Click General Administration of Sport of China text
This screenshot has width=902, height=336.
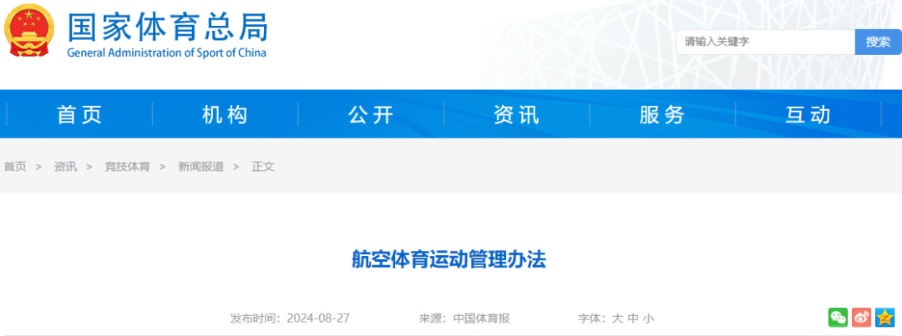167,53
